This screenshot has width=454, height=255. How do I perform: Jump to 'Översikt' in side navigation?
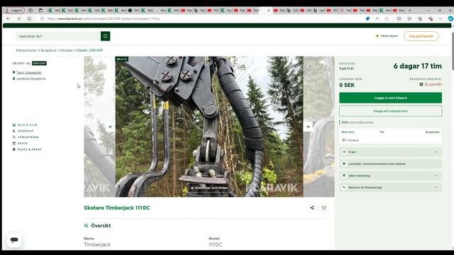click(x=23, y=131)
